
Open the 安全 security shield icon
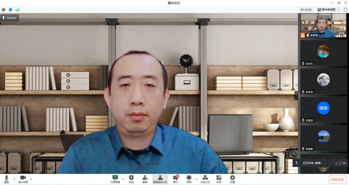(131, 179)
